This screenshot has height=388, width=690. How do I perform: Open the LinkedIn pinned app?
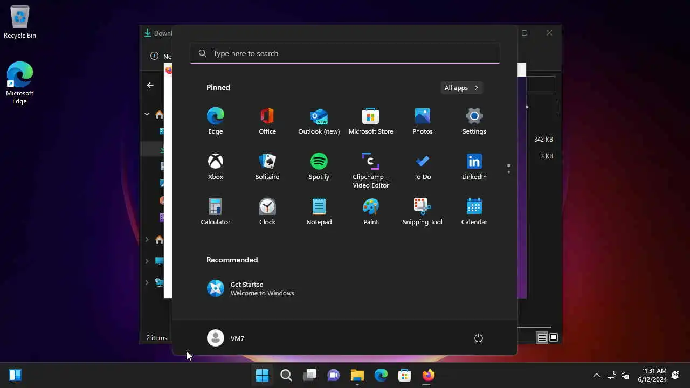click(474, 167)
